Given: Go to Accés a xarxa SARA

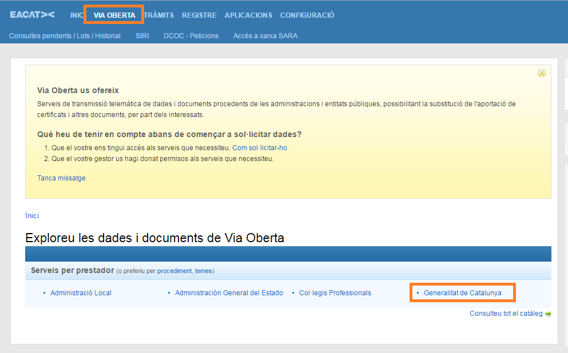Looking at the screenshot, I should [x=265, y=35].
